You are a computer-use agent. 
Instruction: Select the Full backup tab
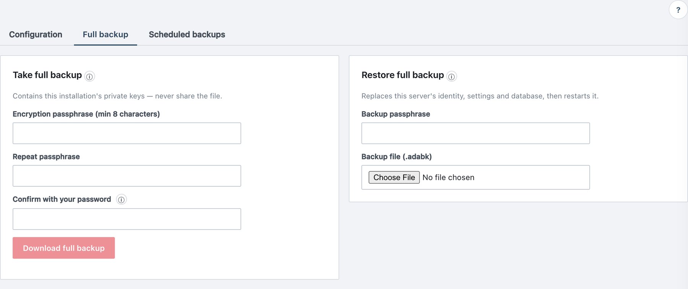[x=105, y=34]
